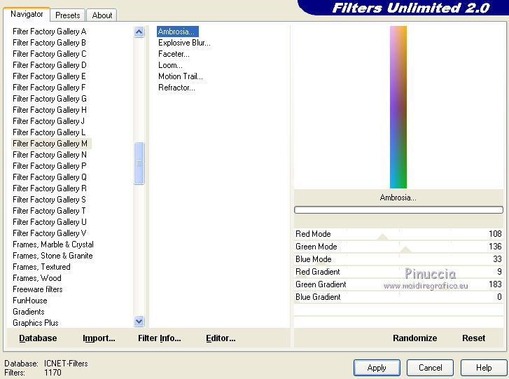
Task: Select Filter Factory Gallery U
Action: click(49, 222)
